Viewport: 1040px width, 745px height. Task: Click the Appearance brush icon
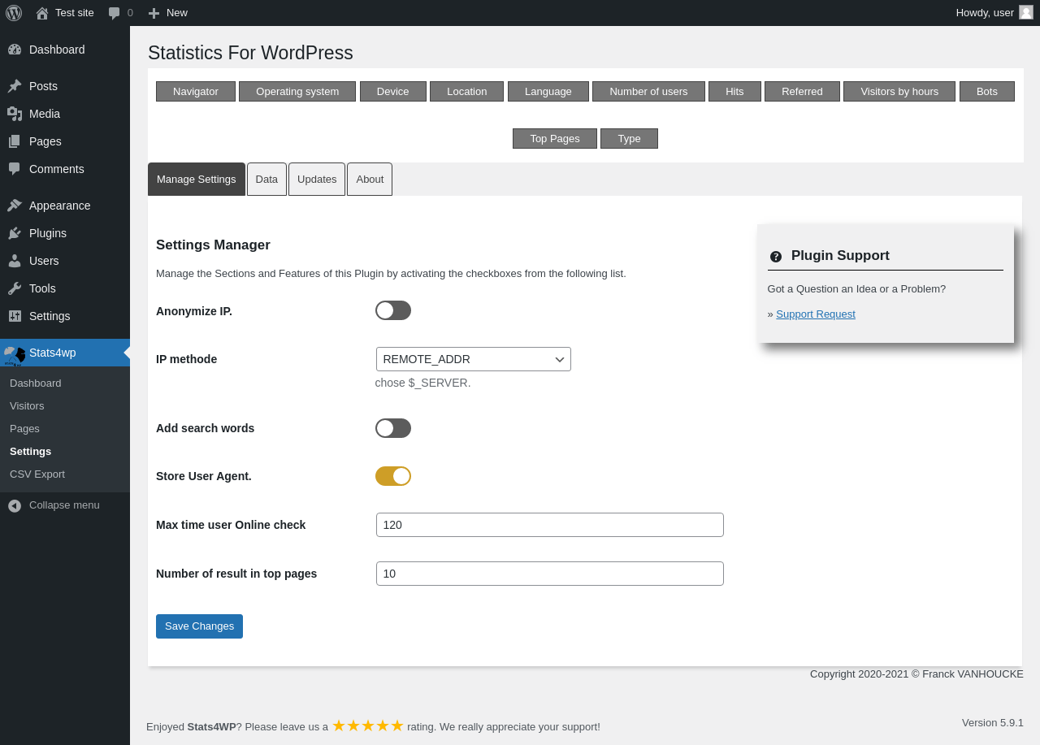(x=15, y=206)
